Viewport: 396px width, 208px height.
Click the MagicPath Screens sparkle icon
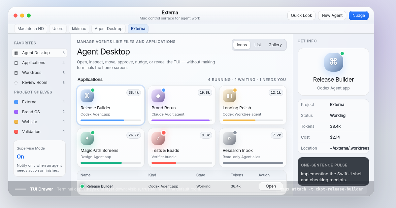(x=87, y=138)
